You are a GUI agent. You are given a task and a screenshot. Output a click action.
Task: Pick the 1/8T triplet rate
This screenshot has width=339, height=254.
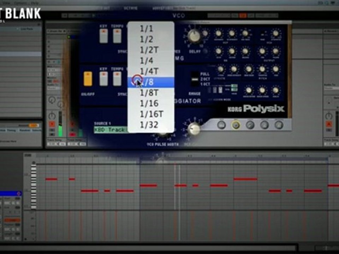click(x=151, y=93)
